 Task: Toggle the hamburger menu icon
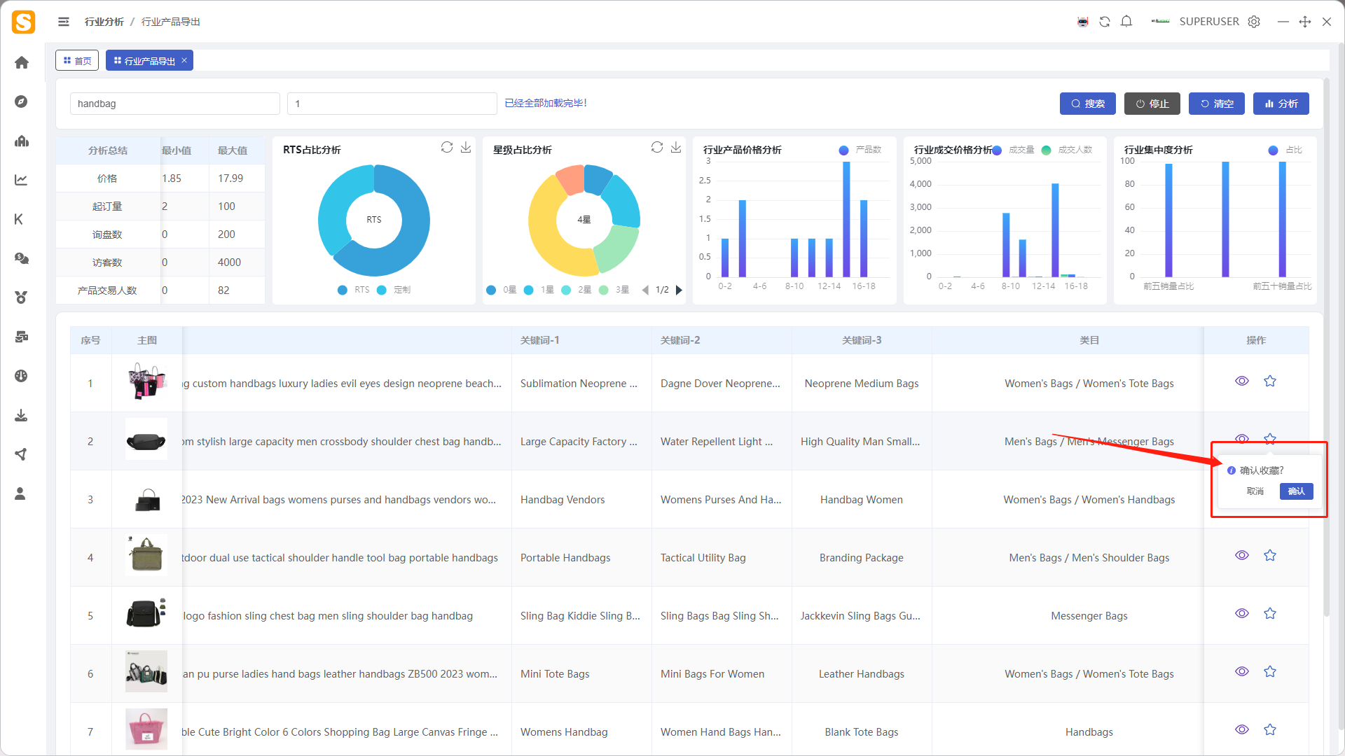(64, 22)
